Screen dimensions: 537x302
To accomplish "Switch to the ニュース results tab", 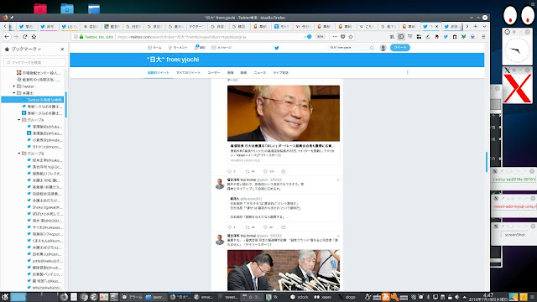I will [x=259, y=73].
